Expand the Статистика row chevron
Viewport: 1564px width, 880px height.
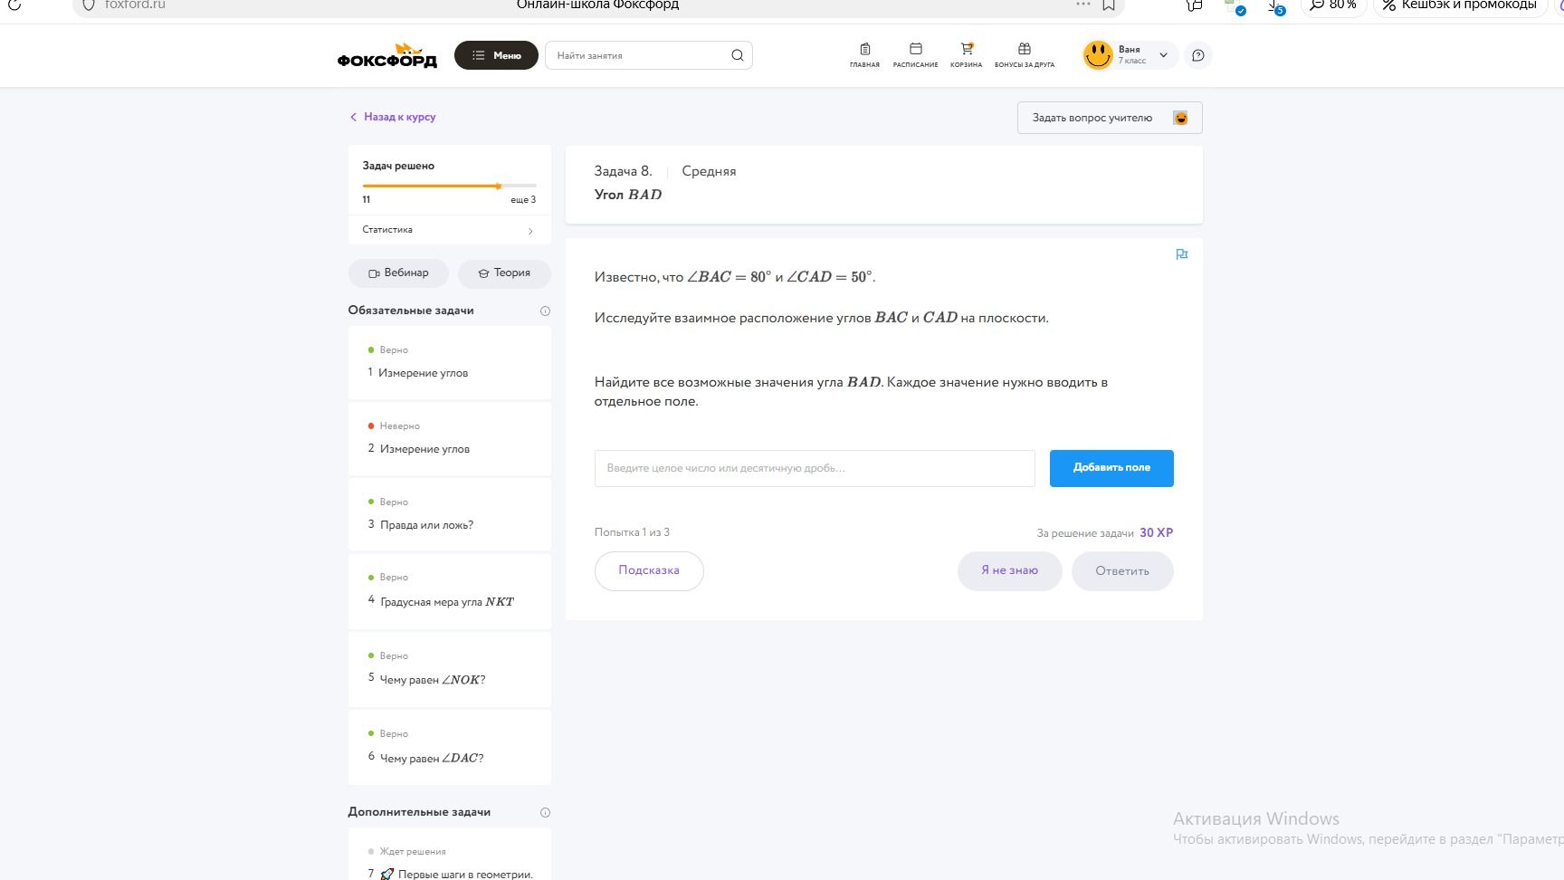coord(530,231)
